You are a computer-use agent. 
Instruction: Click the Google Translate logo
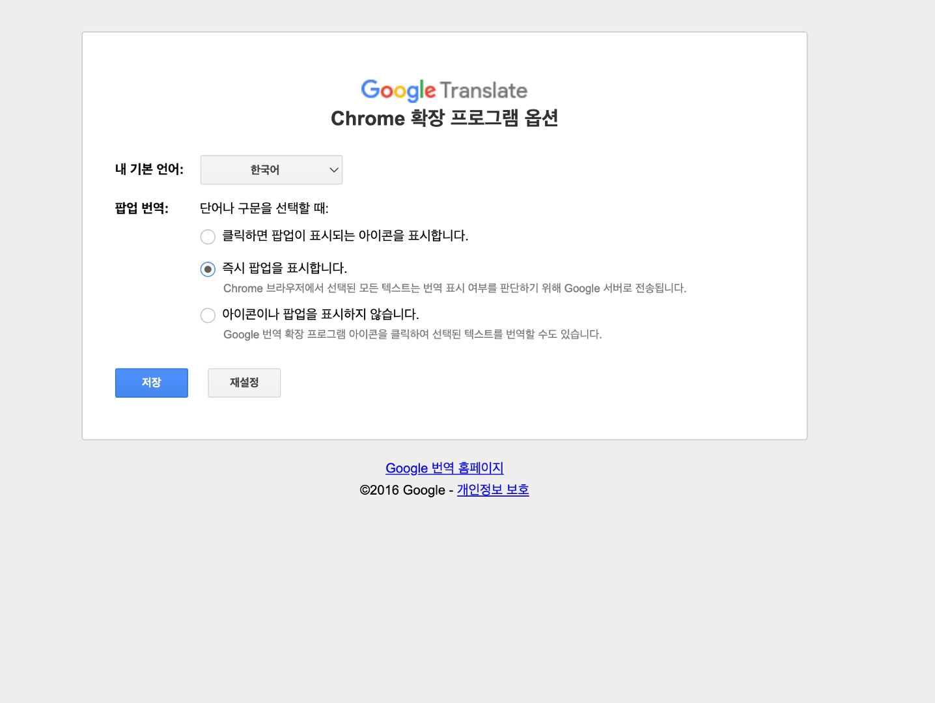443,90
